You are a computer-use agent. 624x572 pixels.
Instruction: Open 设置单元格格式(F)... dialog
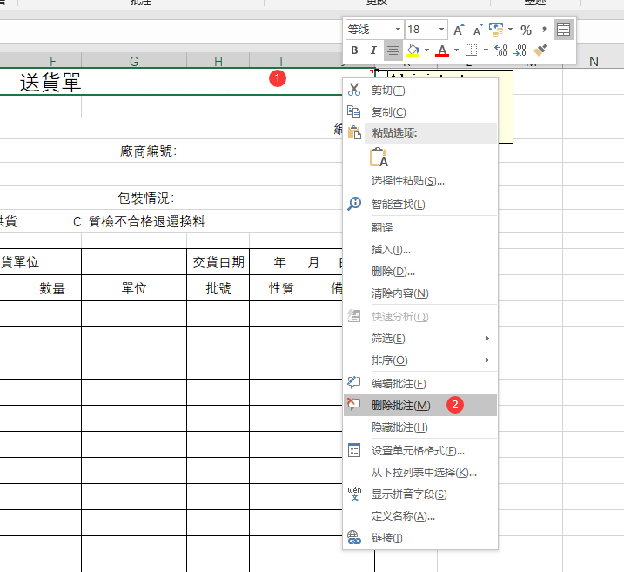pos(420,451)
